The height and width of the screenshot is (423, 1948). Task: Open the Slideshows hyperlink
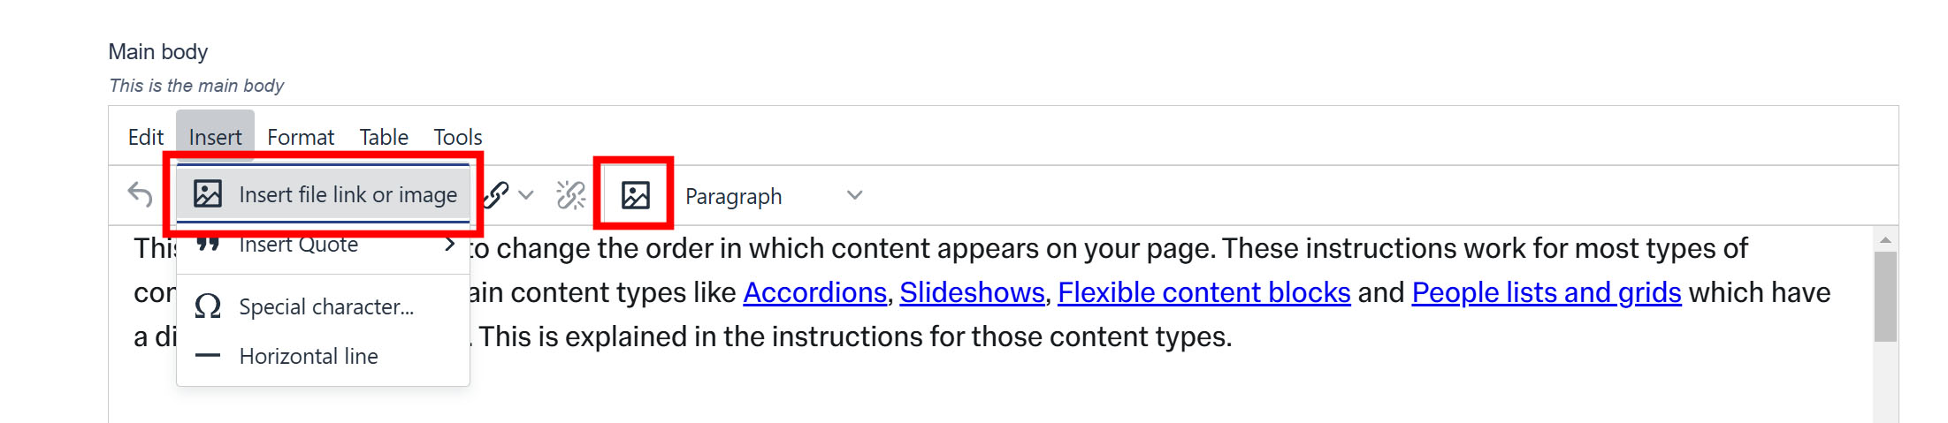(x=972, y=292)
